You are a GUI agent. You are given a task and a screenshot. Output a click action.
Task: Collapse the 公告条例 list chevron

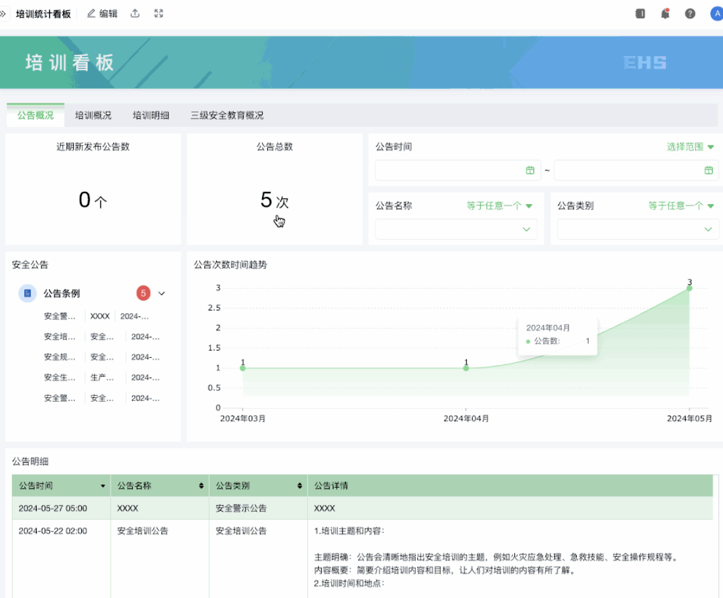click(162, 294)
